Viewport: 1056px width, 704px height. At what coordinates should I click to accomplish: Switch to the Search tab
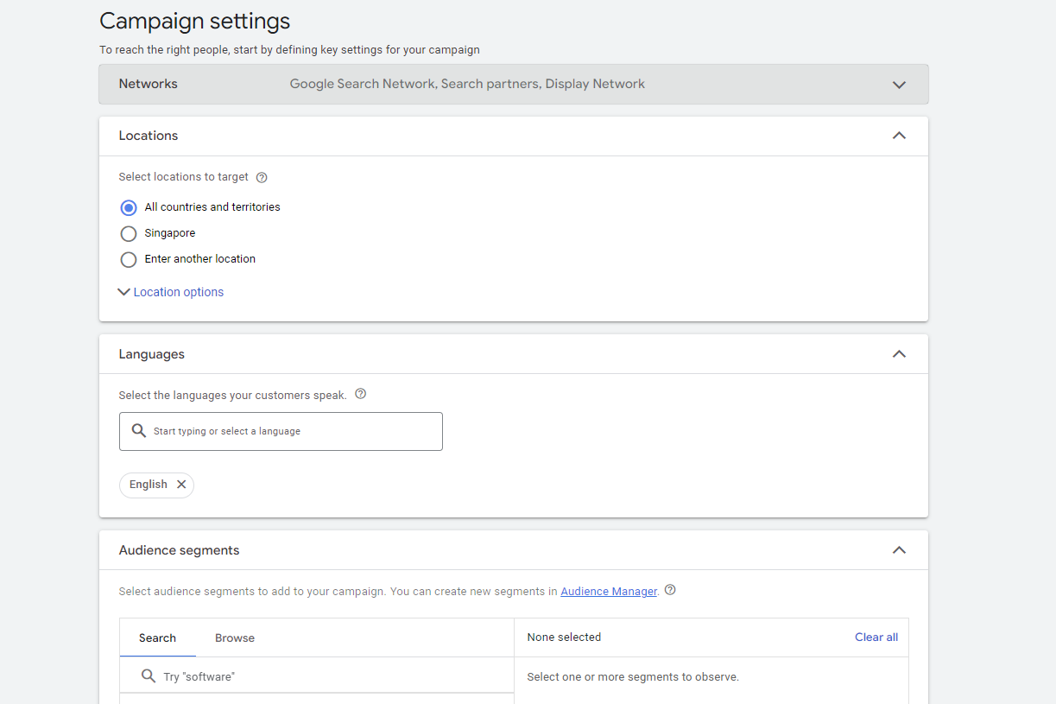point(157,638)
